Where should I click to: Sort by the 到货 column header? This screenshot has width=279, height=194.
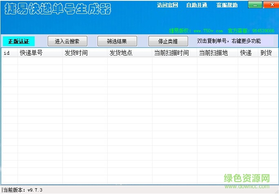(268, 53)
